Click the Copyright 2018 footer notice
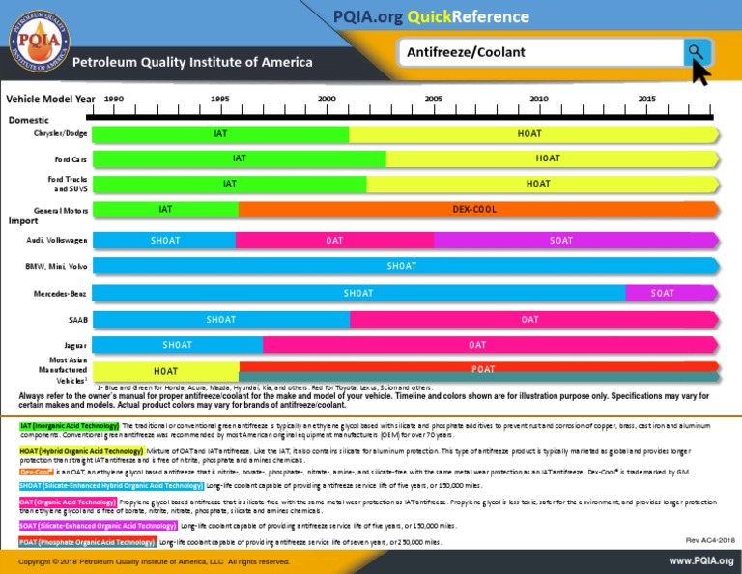Viewport: 742px width, 574px height. pos(154,561)
